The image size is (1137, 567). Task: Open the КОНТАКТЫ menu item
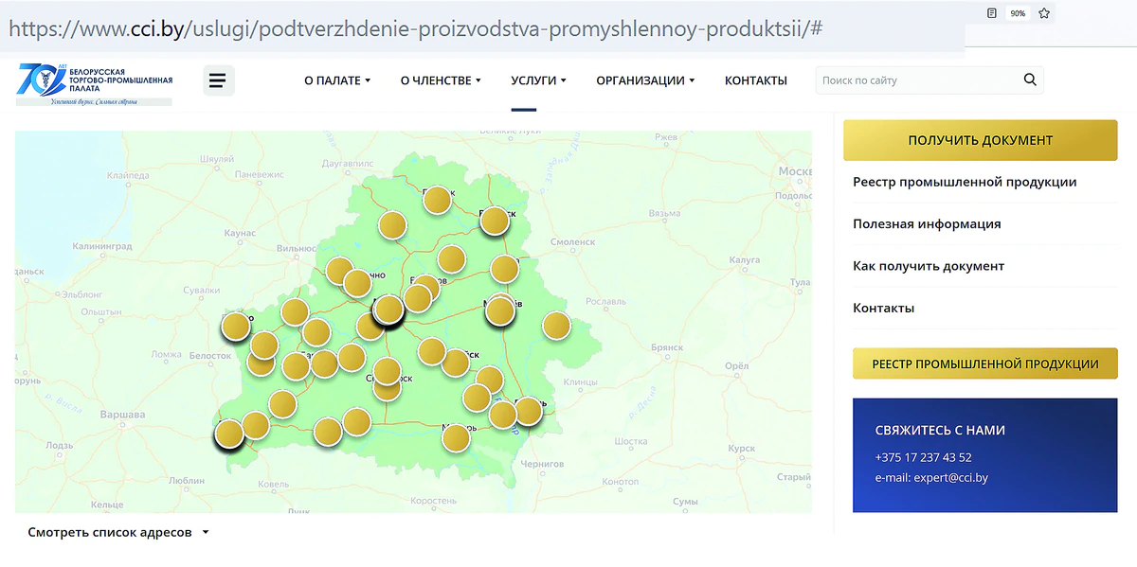click(x=756, y=80)
